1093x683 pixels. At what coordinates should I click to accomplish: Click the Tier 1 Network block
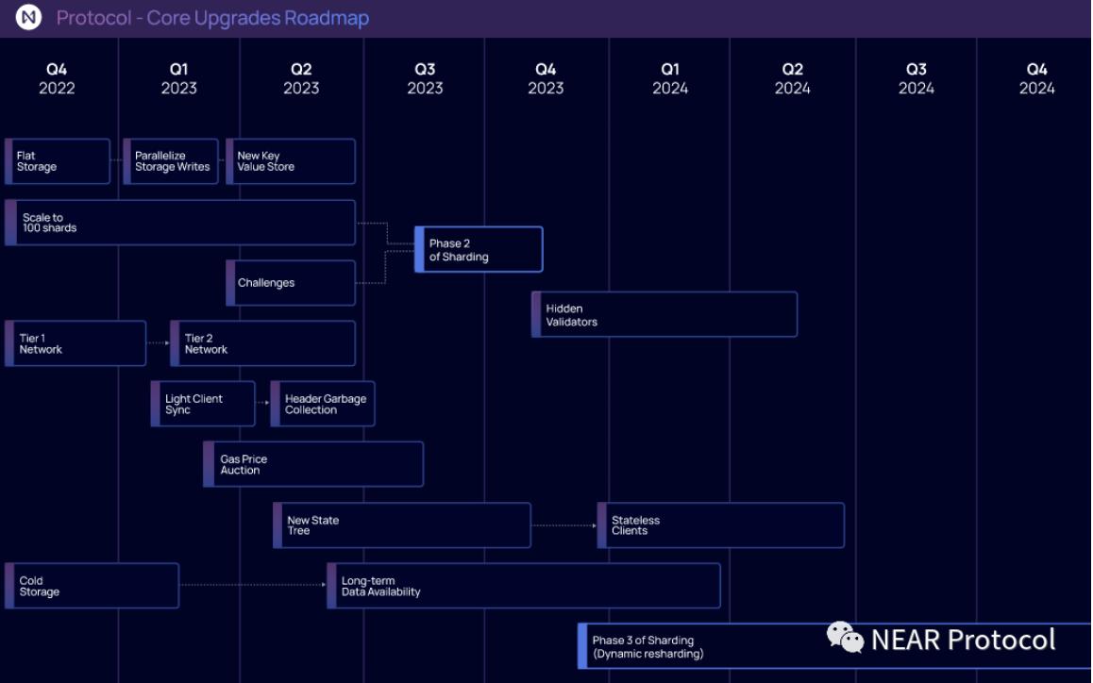(76, 343)
